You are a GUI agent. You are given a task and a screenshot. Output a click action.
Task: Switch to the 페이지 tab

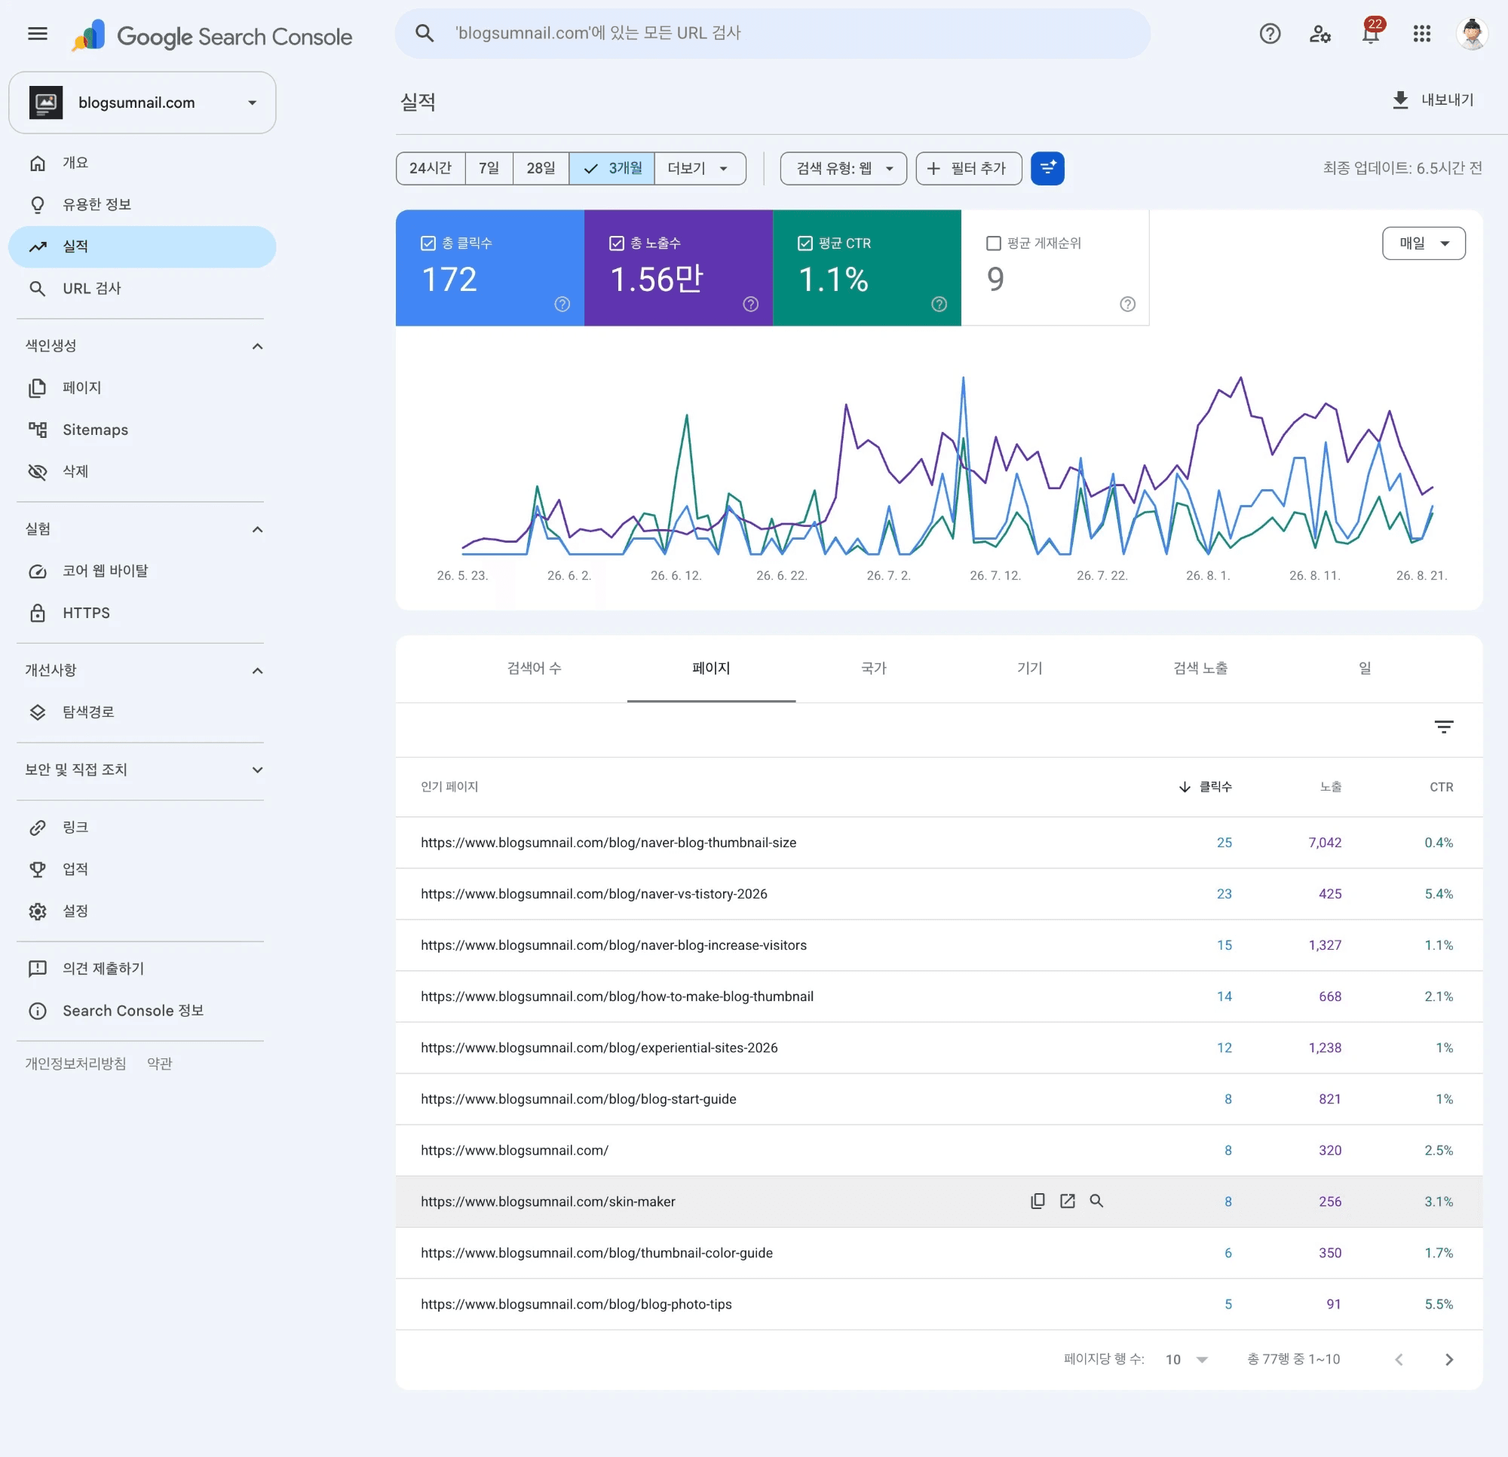pos(711,668)
